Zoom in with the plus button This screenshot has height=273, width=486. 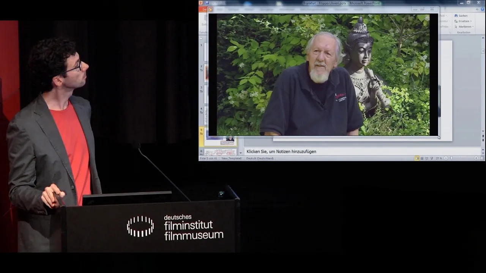tap(476, 158)
